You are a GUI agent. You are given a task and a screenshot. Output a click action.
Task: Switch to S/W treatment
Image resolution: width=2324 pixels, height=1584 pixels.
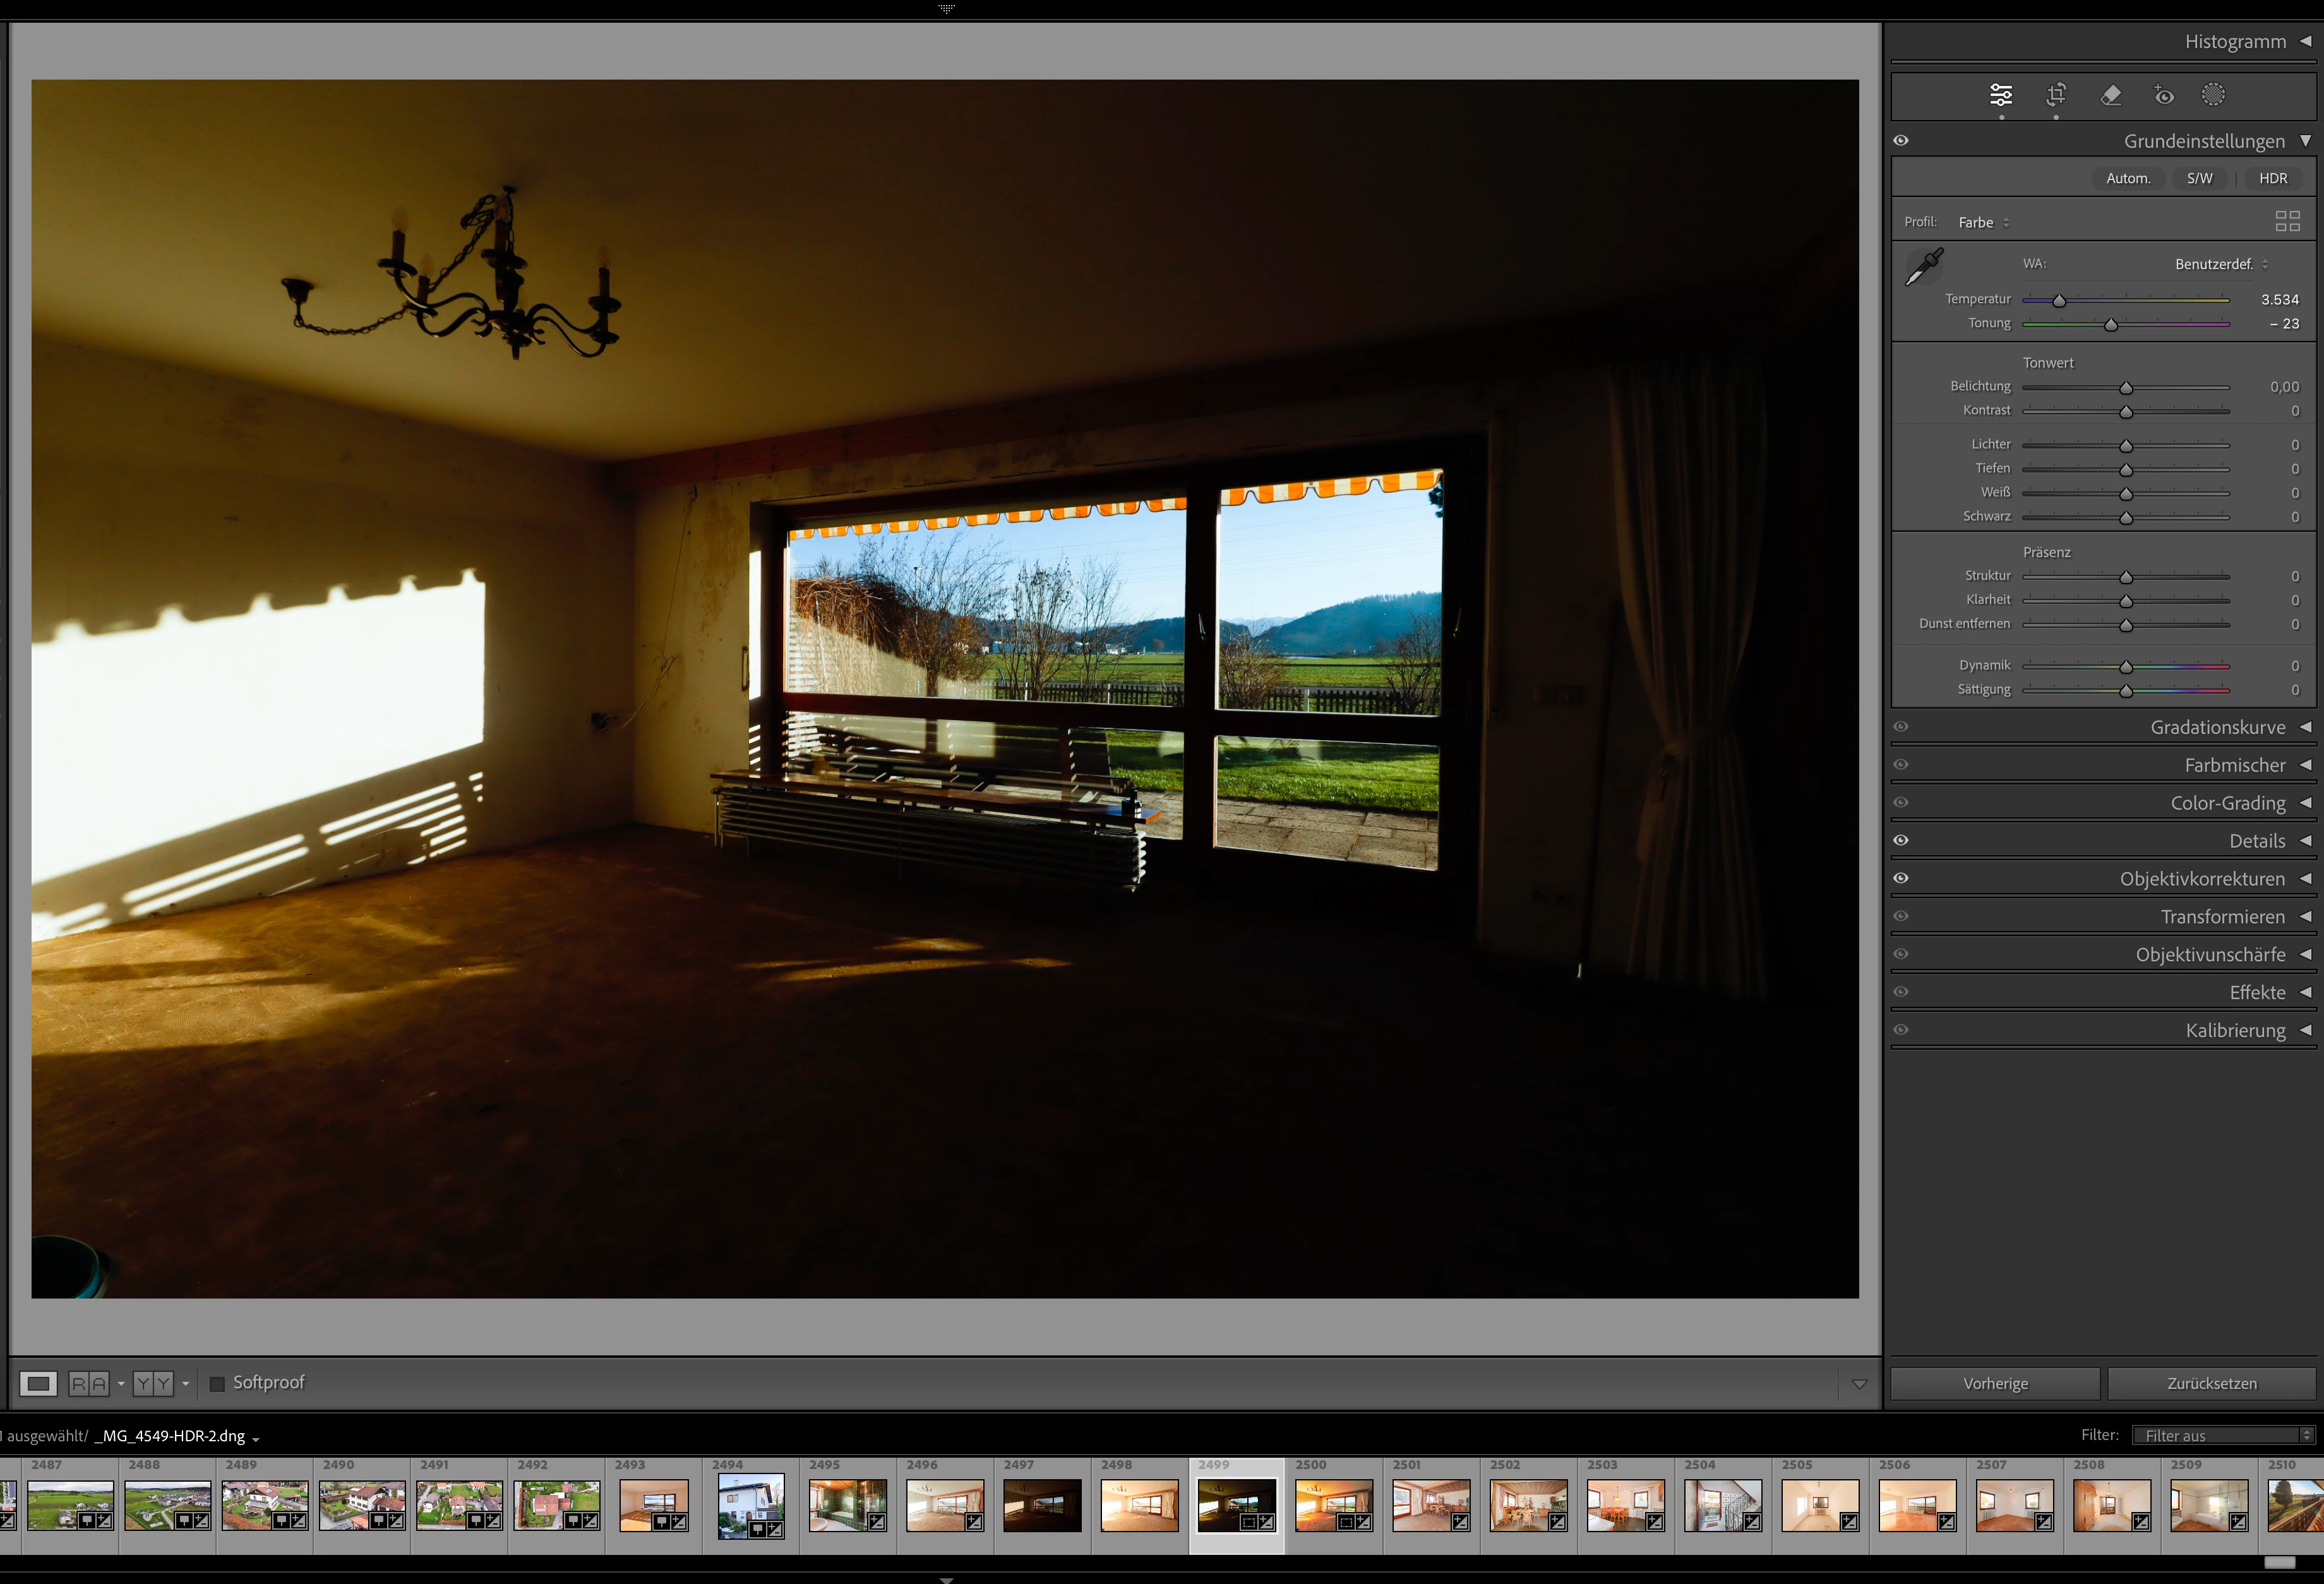pyautogui.click(x=2199, y=178)
